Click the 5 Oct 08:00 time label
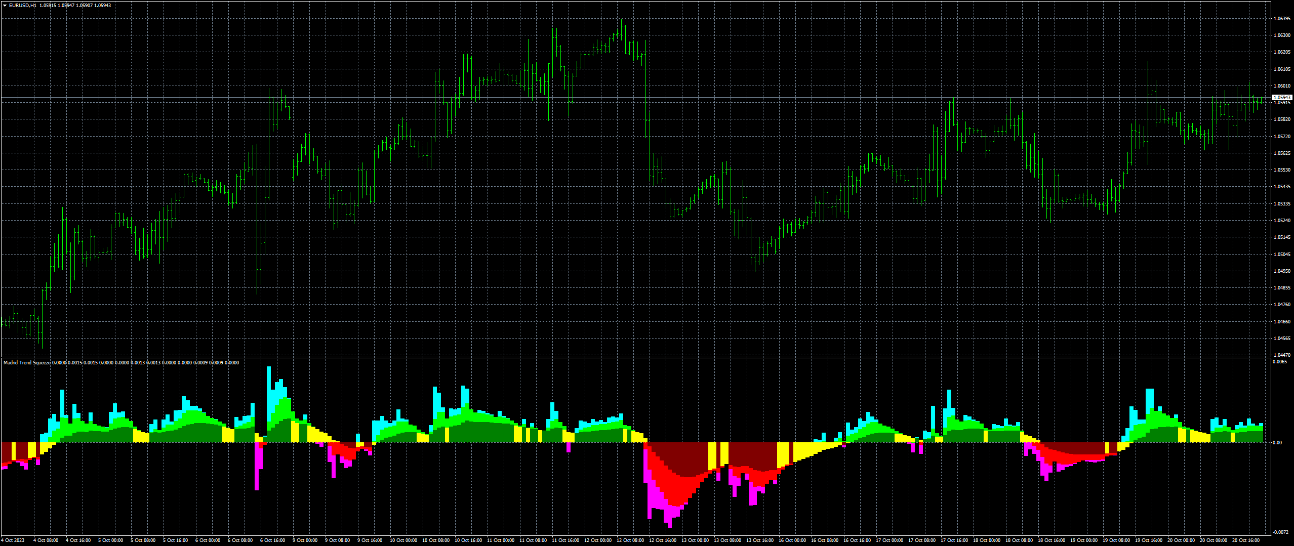The width and height of the screenshot is (1294, 546). pos(143,540)
